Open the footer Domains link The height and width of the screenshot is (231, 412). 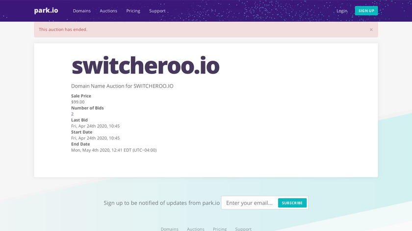tap(170, 229)
